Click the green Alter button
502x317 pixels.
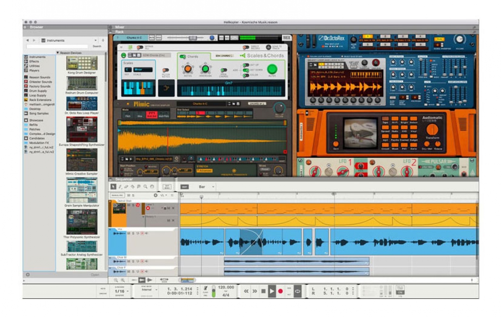click(x=272, y=69)
